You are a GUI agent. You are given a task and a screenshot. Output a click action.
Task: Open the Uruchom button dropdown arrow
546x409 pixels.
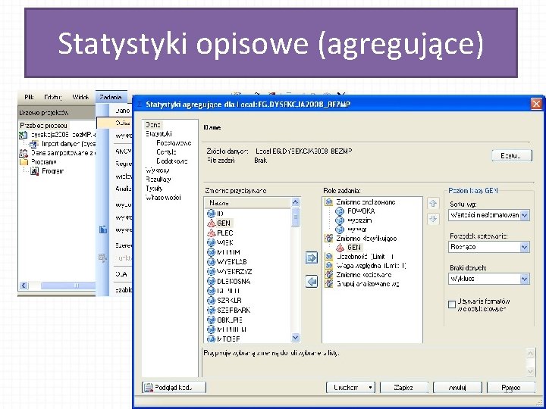[370, 388]
